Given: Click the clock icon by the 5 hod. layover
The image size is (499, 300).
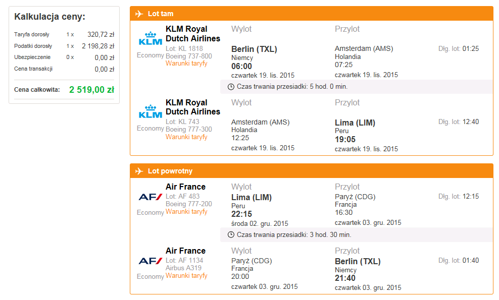Looking at the screenshot, I should tap(231, 87).
